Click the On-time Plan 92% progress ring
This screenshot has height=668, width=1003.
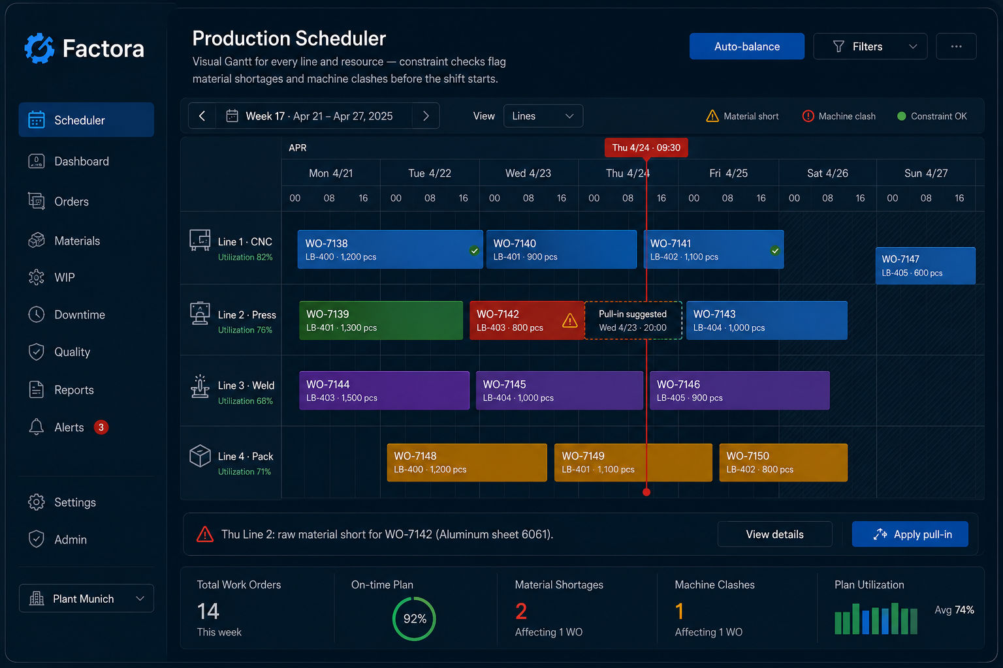tap(414, 618)
